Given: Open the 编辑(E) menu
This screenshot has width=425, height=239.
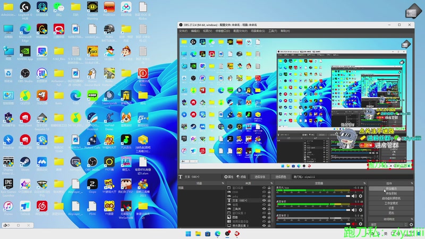Looking at the screenshot, I should (x=195, y=31).
